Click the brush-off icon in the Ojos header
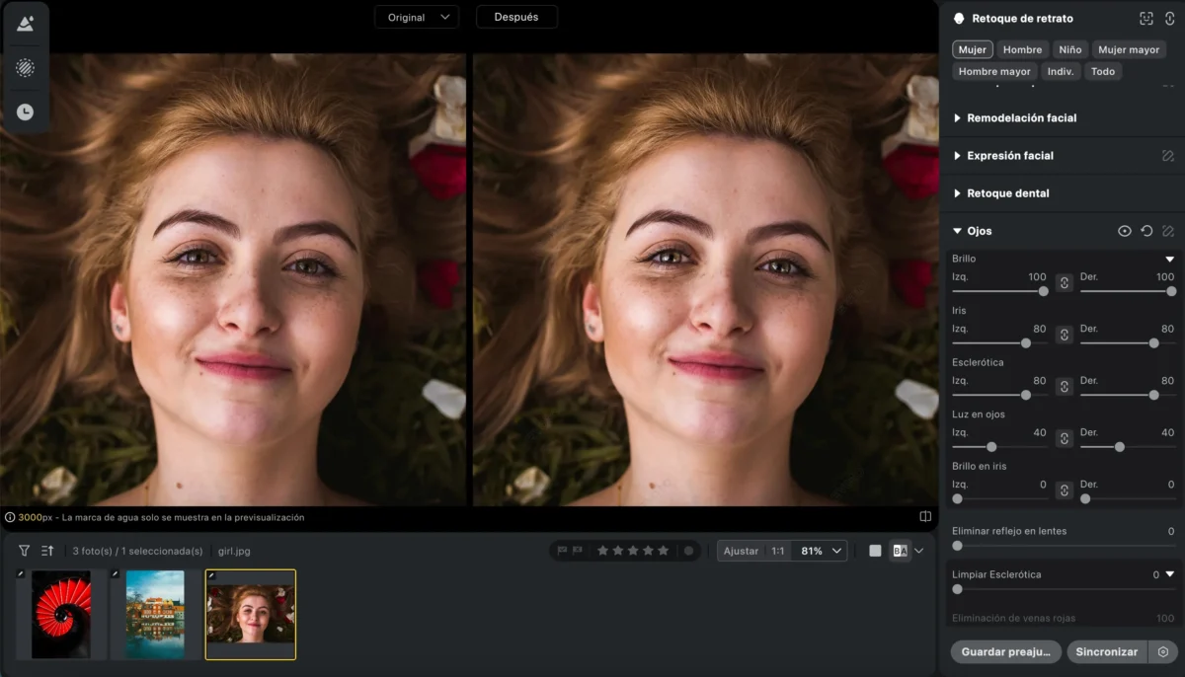Viewport: 1185px width, 677px height. [x=1168, y=231]
